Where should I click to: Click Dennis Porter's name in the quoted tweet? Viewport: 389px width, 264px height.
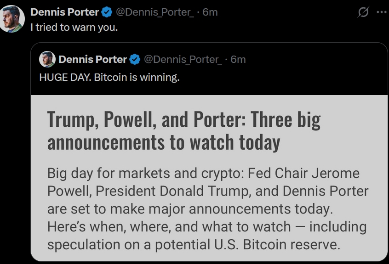pos(92,59)
